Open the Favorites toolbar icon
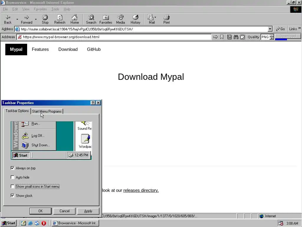This screenshot has width=302, height=227. click(x=106, y=17)
